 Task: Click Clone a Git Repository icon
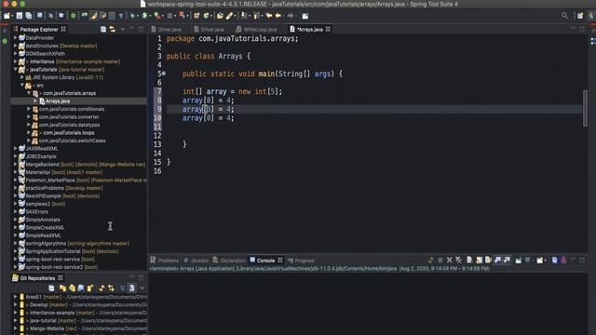point(72,288)
